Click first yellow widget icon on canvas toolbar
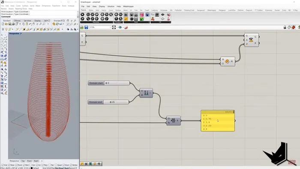The height and width of the screenshot is (169, 300). click(x=82, y=164)
